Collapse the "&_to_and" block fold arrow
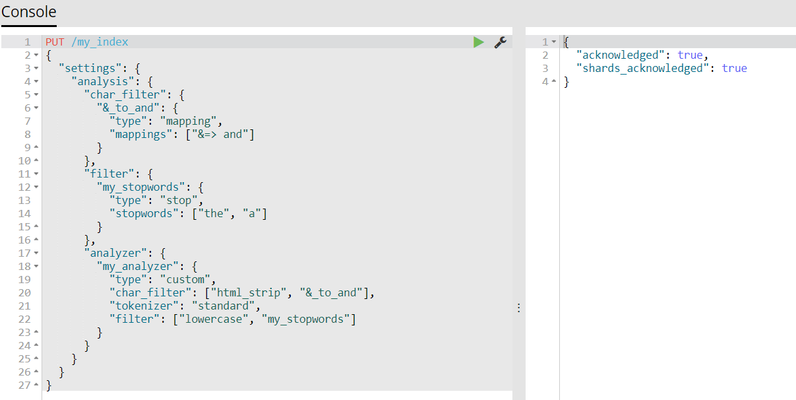Screen dimensions: 796x400 (36, 108)
